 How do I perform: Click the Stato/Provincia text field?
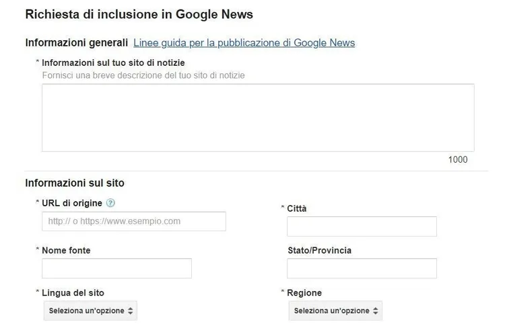click(x=362, y=268)
